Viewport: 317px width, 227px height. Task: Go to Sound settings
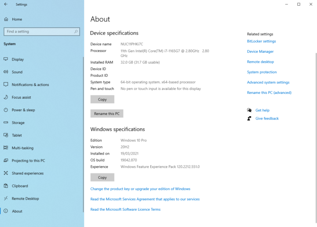(x=17, y=72)
